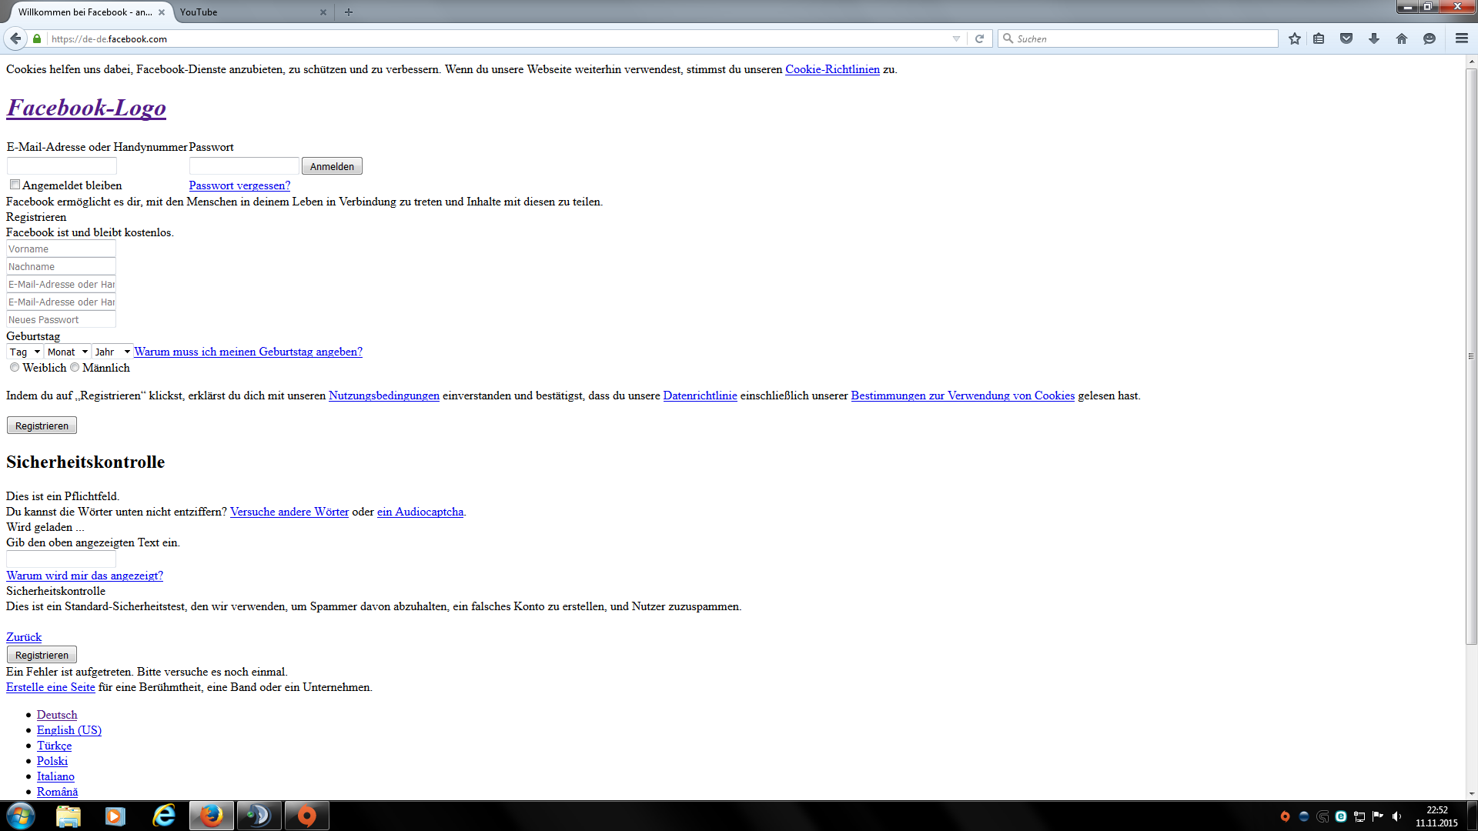Image resolution: width=1478 pixels, height=831 pixels.
Task: Click the 'Anmelden' login button
Action: pos(332,166)
